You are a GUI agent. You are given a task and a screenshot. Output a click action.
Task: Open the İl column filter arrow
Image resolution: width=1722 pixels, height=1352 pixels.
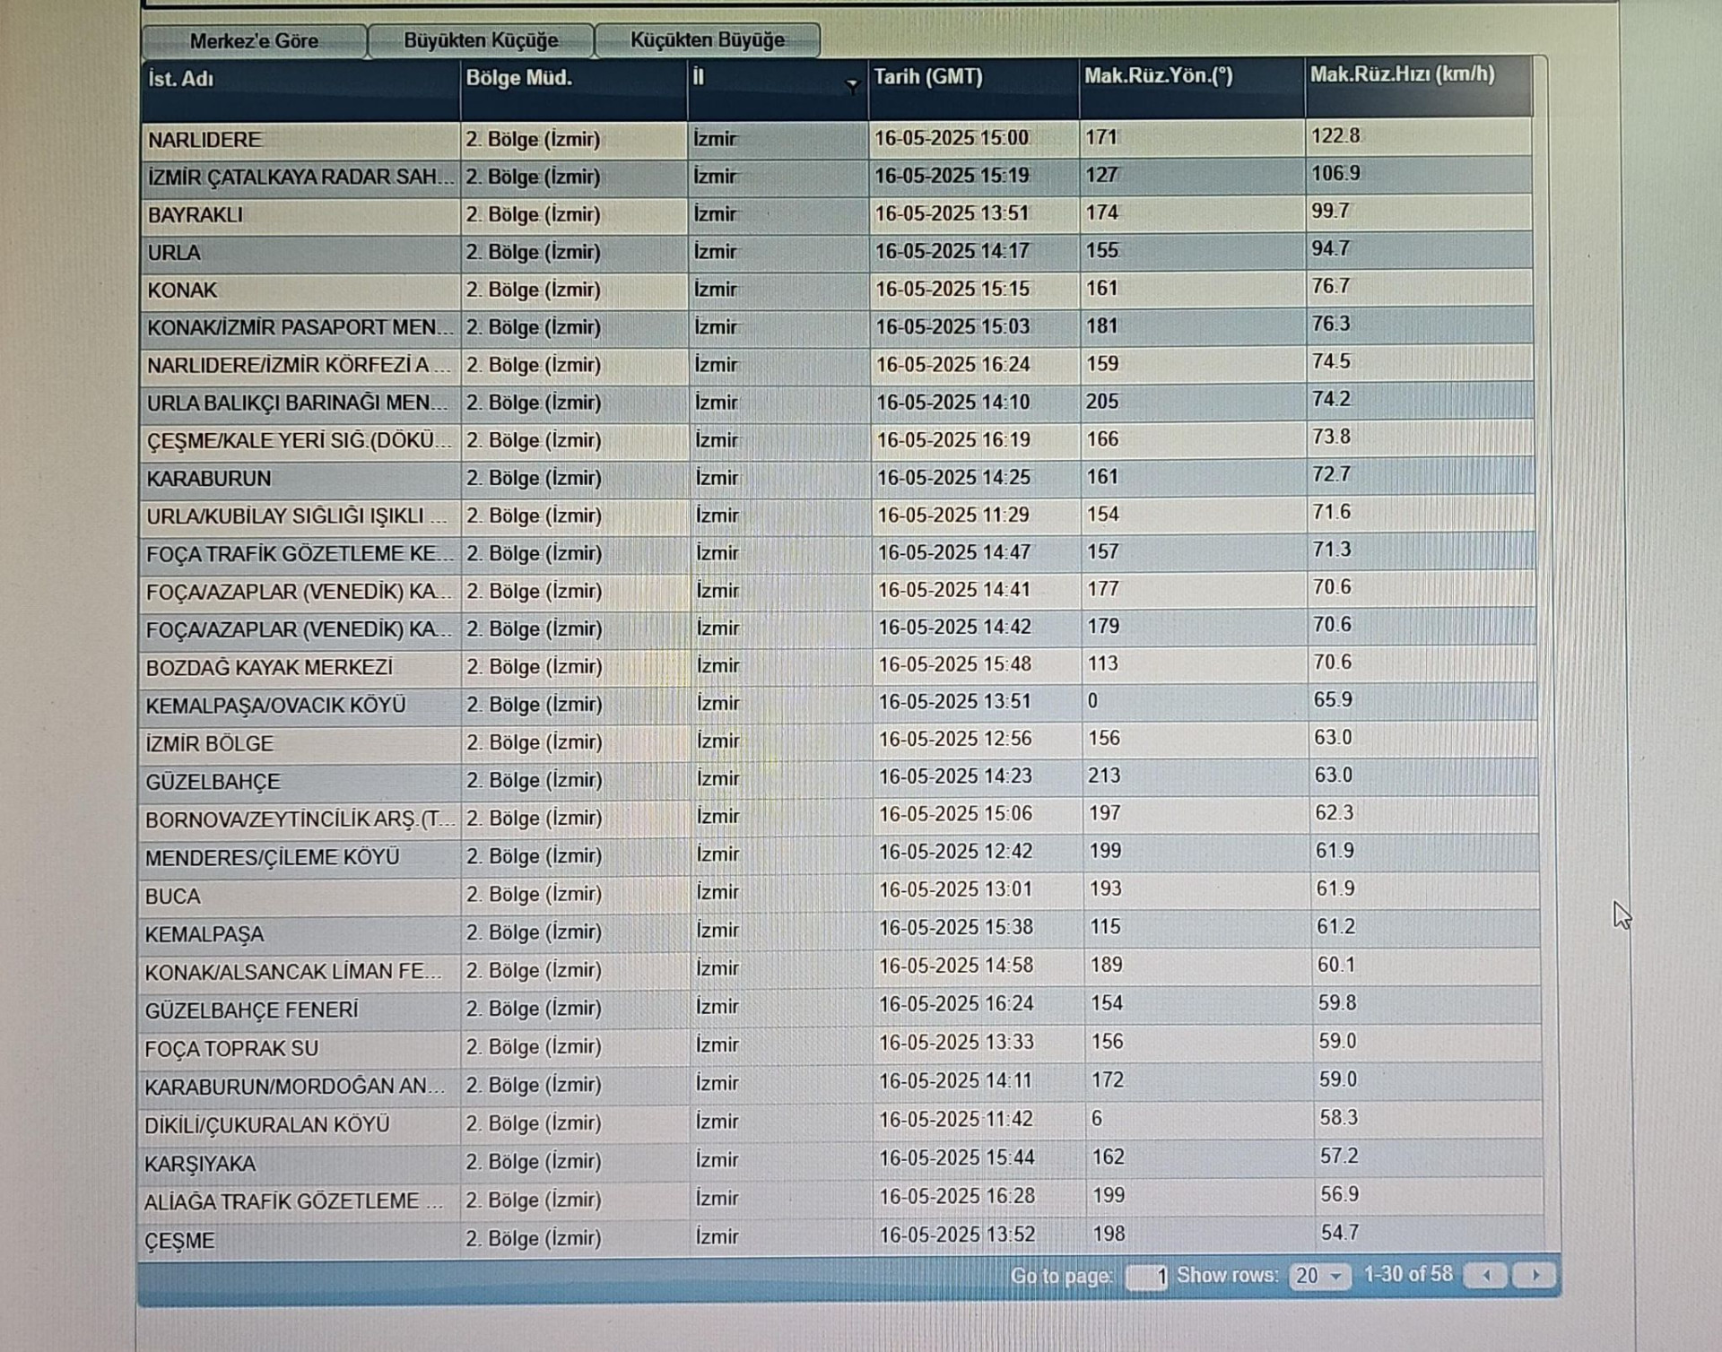pyautogui.click(x=851, y=85)
